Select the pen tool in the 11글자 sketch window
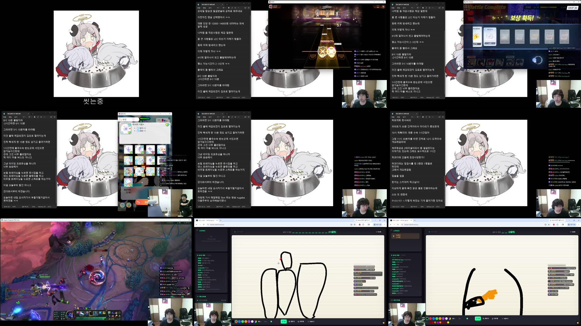581x326 pixels. coord(284,321)
